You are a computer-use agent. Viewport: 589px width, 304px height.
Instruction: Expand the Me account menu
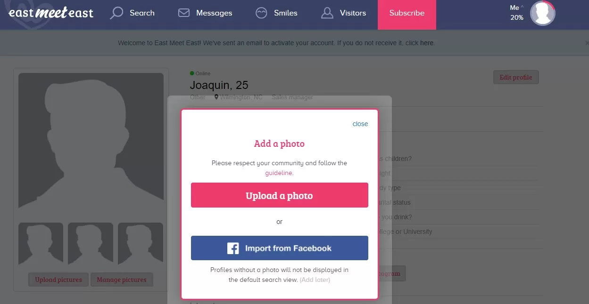point(517,8)
